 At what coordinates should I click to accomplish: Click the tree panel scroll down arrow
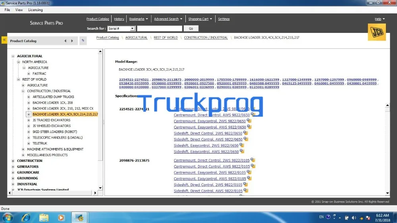coord(100,188)
